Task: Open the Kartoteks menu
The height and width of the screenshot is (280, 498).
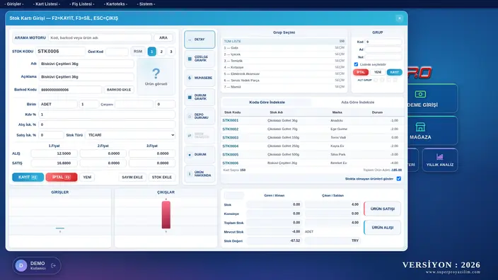Action: (115, 4)
